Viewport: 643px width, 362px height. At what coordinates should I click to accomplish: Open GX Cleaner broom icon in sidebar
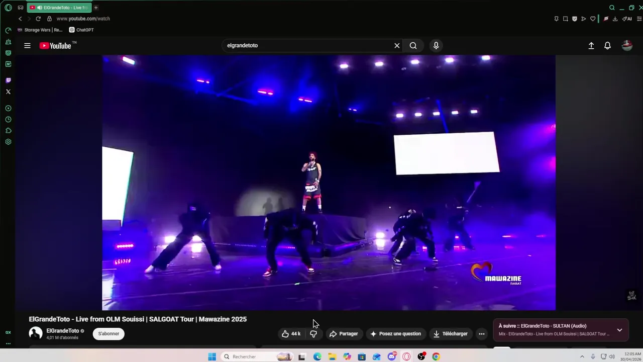[x=8, y=42]
